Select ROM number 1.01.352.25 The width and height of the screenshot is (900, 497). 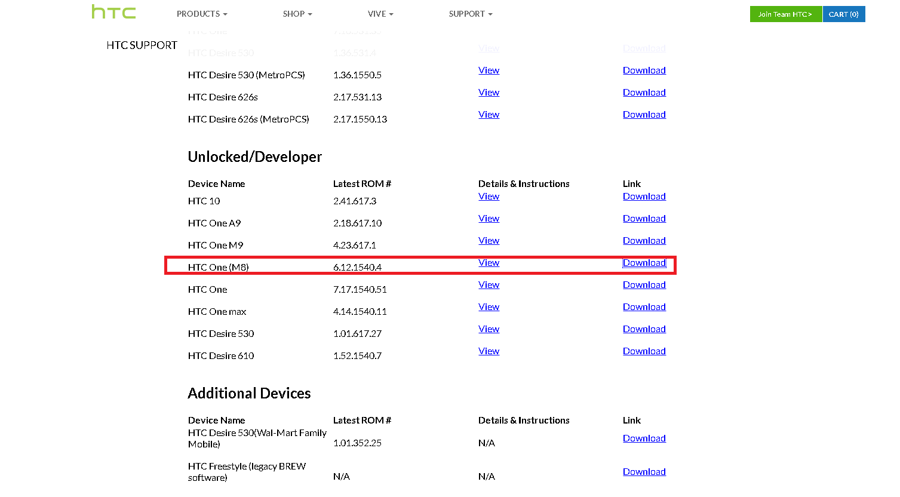point(357,443)
